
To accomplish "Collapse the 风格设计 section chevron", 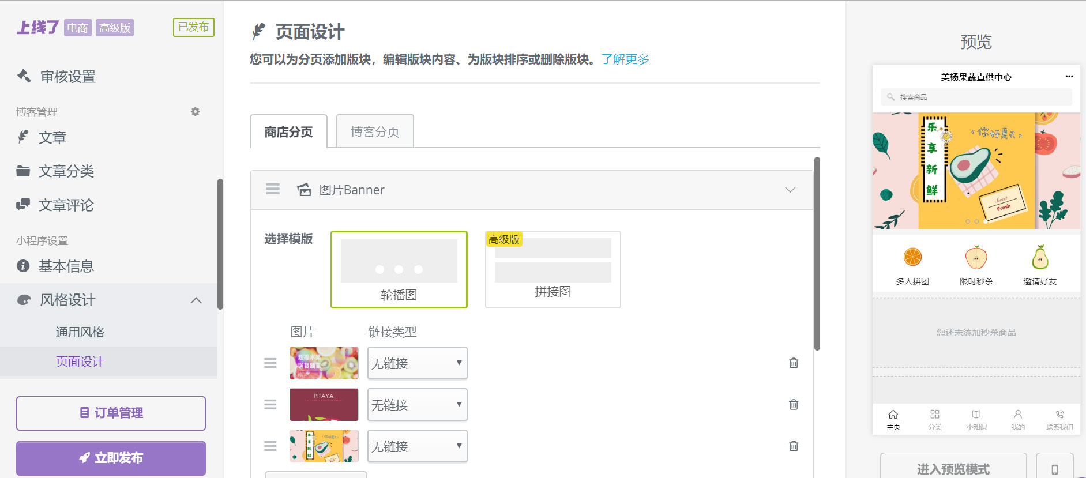I will pyautogui.click(x=196, y=300).
